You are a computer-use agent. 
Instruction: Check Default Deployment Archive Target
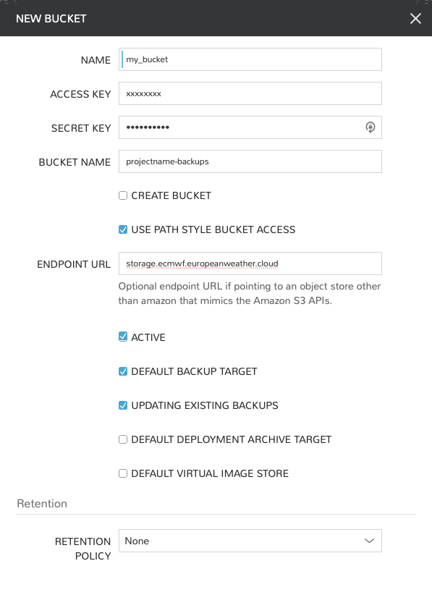123,439
